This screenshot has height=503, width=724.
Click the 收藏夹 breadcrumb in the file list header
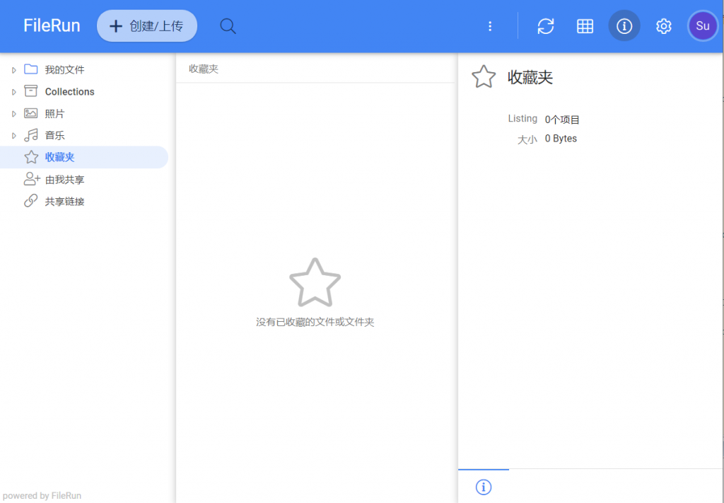tap(204, 69)
